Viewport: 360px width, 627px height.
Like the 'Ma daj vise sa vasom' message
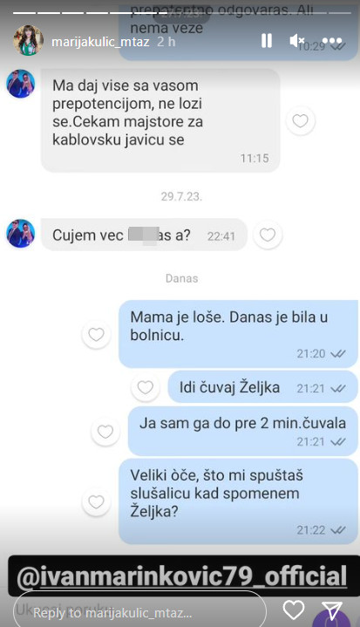tap(301, 120)
